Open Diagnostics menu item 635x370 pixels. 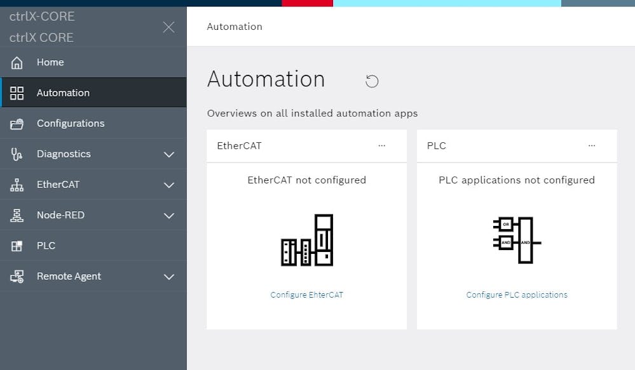tap(93, 154)
